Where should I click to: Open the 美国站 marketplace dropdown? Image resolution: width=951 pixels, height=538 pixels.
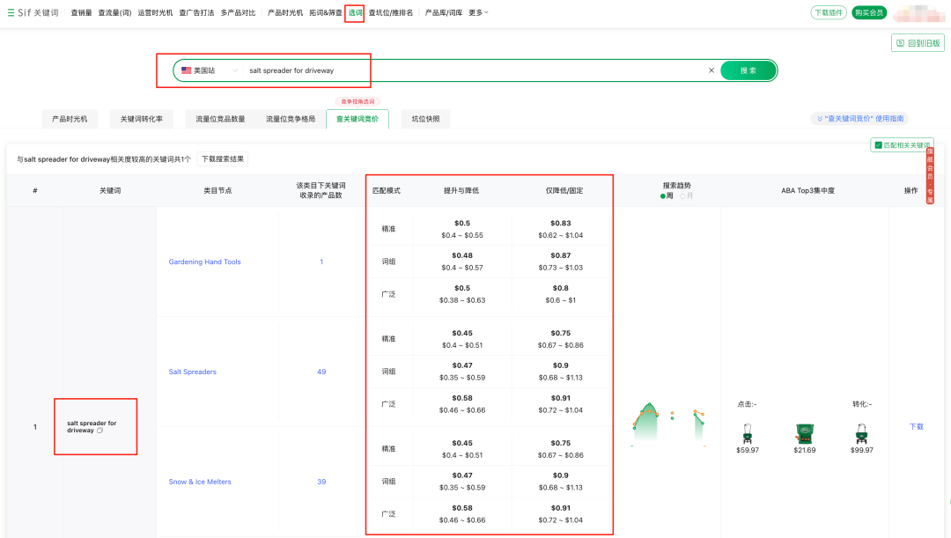211,70
